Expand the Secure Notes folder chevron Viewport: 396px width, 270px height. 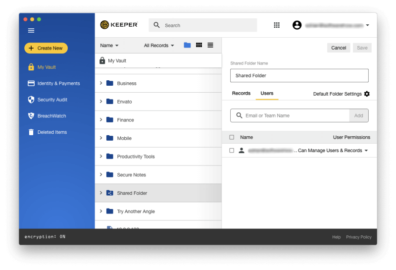(x=101, y=174)
